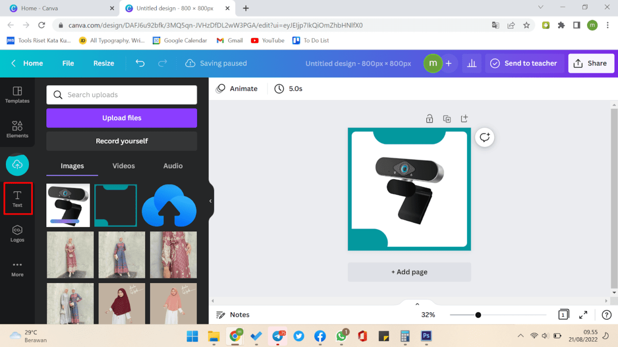
Task: Open Chrome's three-dot menu
Action: (607, 25)
